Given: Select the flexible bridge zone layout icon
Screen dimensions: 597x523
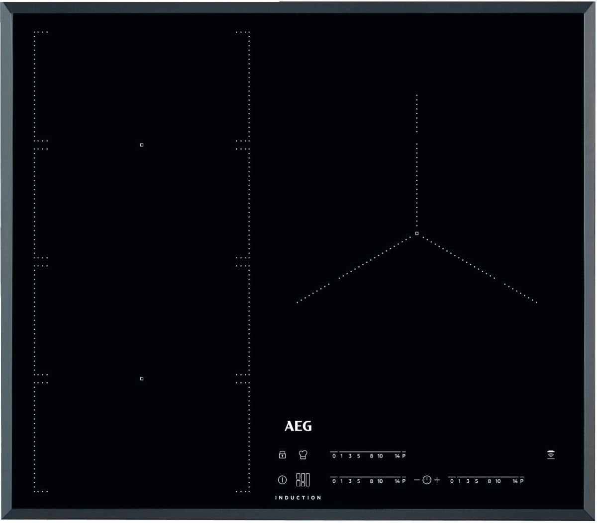Looking at the screenshot, I should point(303,479).
